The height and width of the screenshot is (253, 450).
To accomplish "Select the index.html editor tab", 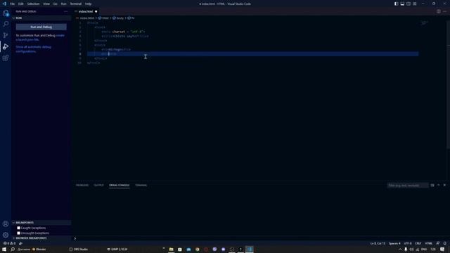I will (x=86, y=11).
